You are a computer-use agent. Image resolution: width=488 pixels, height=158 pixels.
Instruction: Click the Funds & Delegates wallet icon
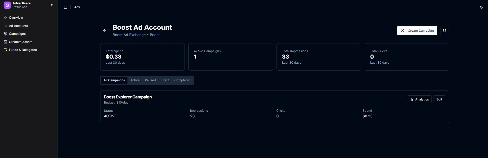point(5,50)
